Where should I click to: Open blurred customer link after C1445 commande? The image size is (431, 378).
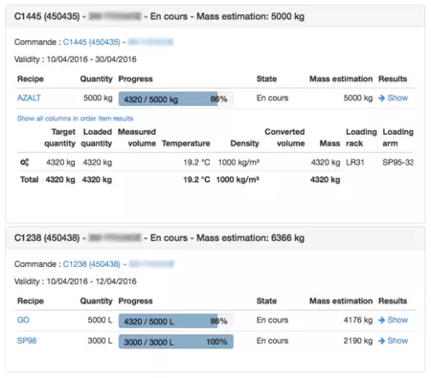150,42
